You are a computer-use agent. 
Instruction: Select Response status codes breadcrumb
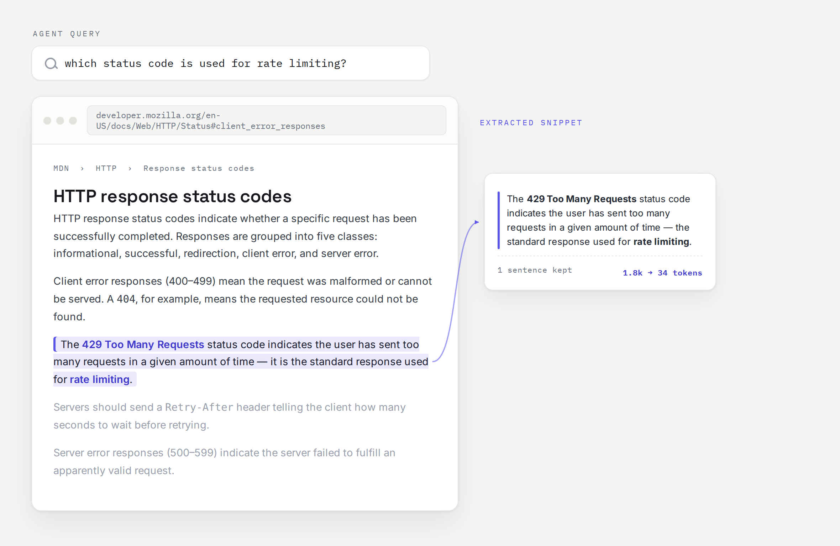tap(199, 168)
